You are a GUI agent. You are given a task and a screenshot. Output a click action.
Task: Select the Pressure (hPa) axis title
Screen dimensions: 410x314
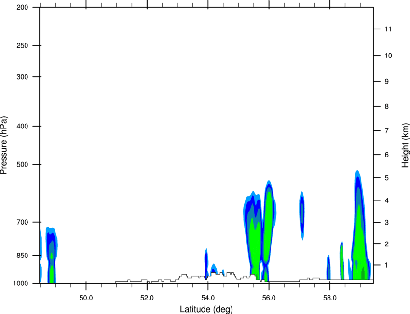tap(4, 145)
